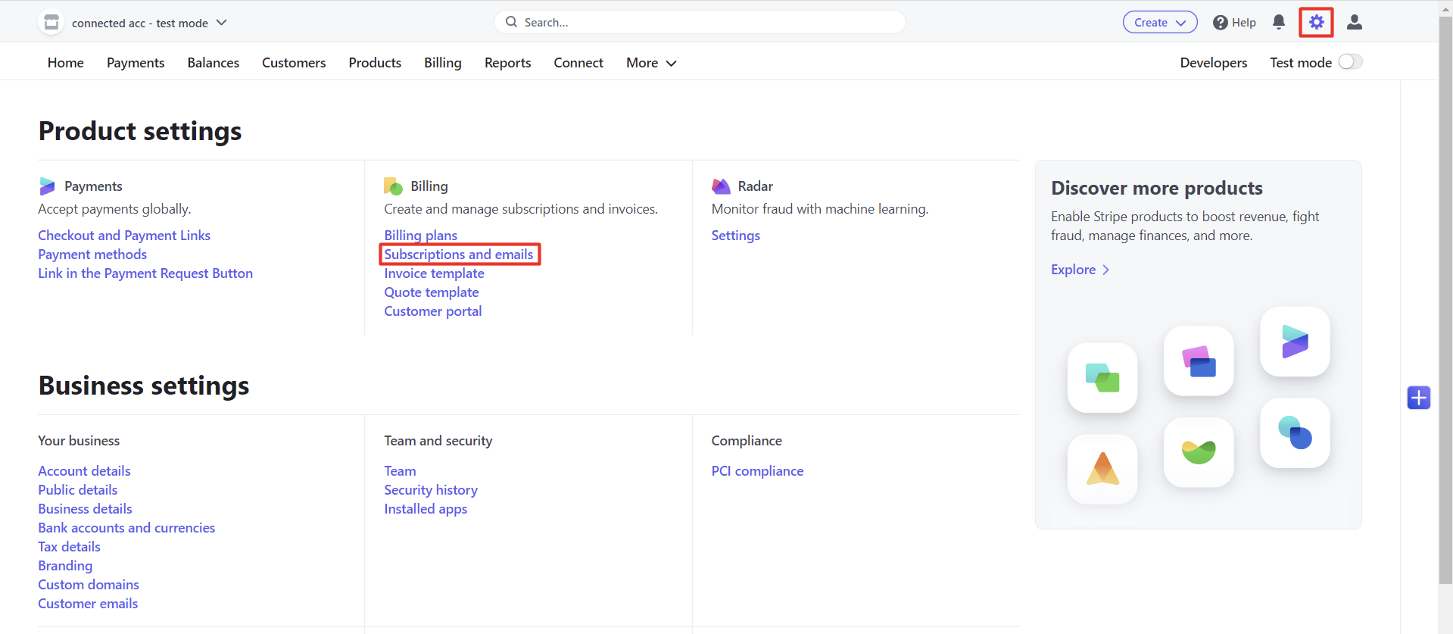Screen dimensions: 1453x634
Task: Select the blue overlapping circles product tile
Action: pos(1295,433)
